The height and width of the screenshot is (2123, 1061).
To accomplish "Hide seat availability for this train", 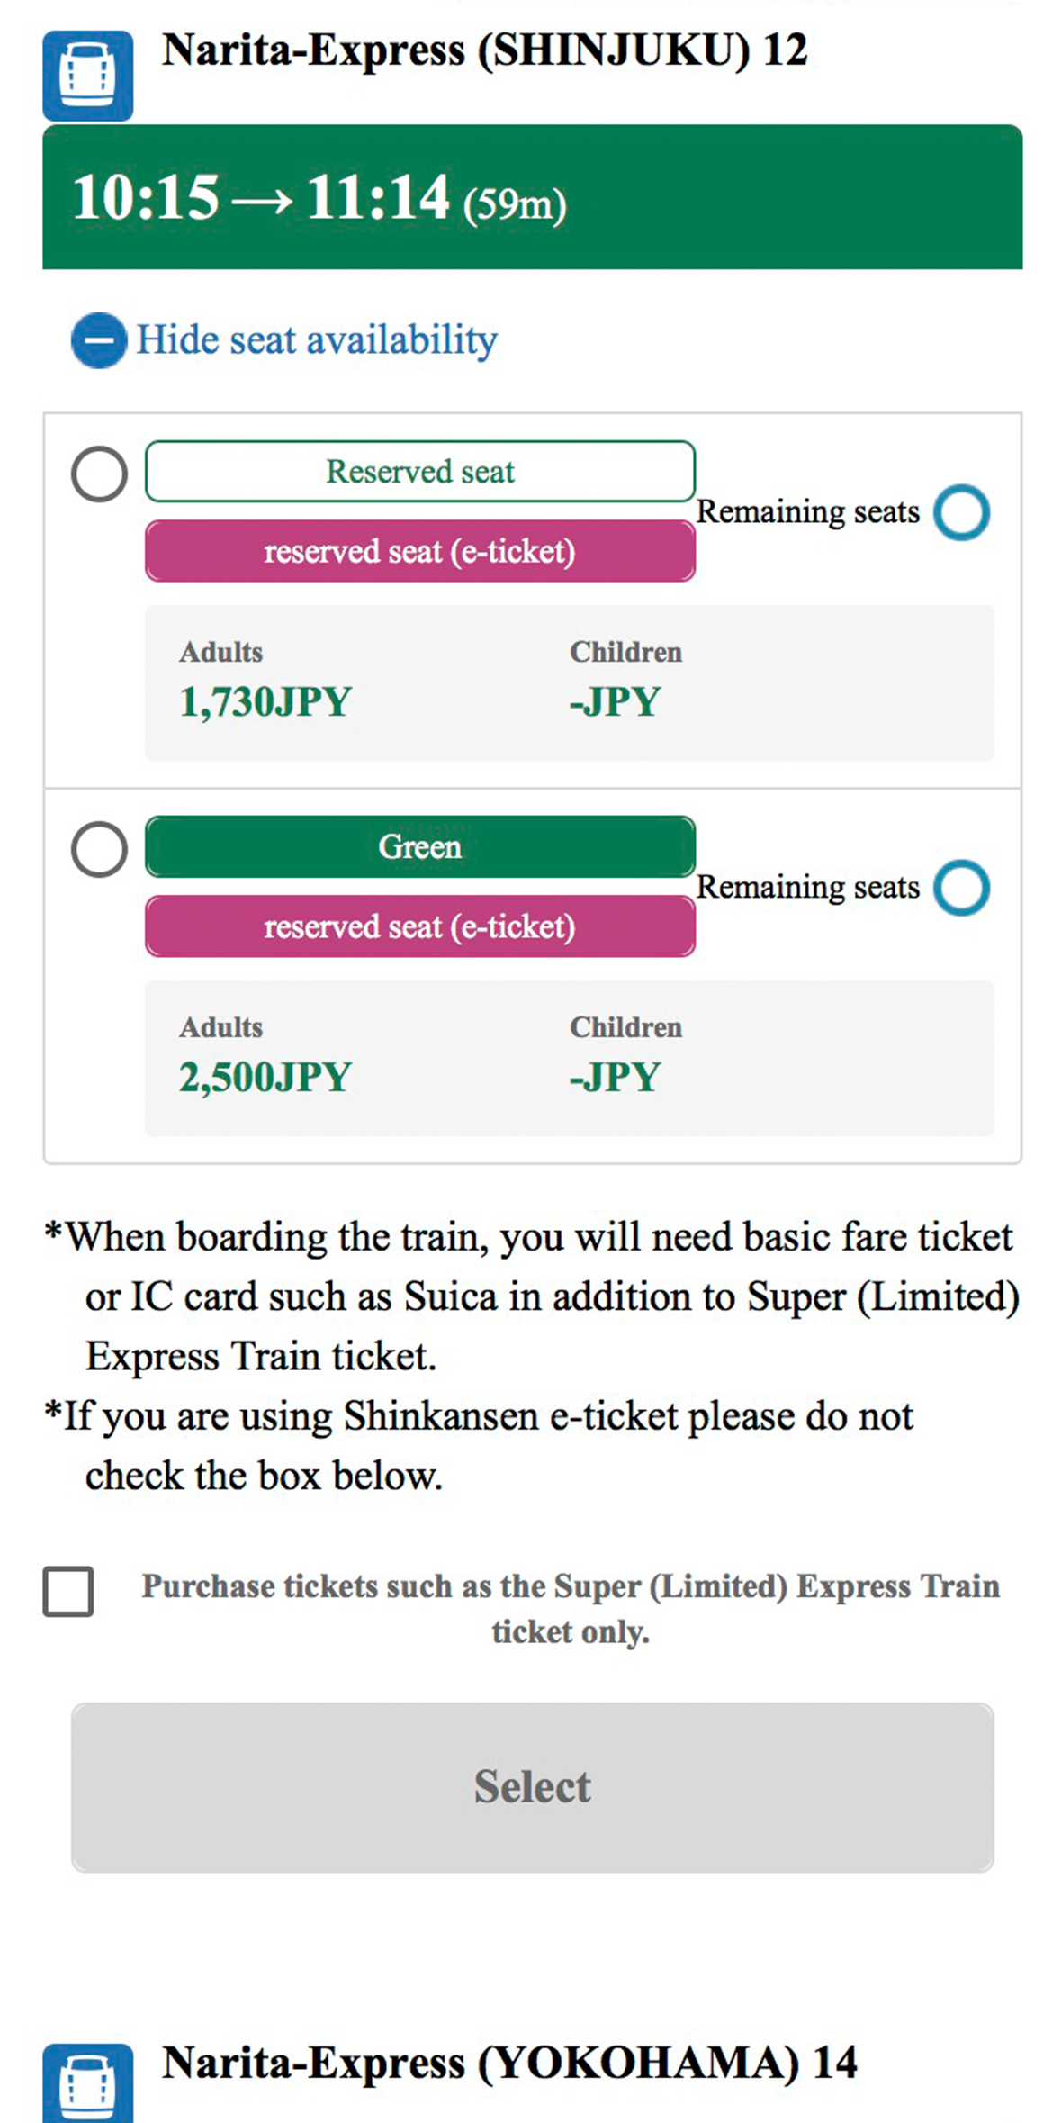I will (x=316, y=340).
